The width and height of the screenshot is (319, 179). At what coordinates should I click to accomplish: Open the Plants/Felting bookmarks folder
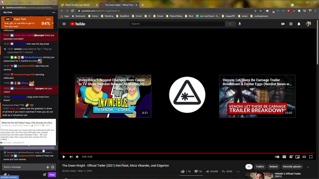174,16
